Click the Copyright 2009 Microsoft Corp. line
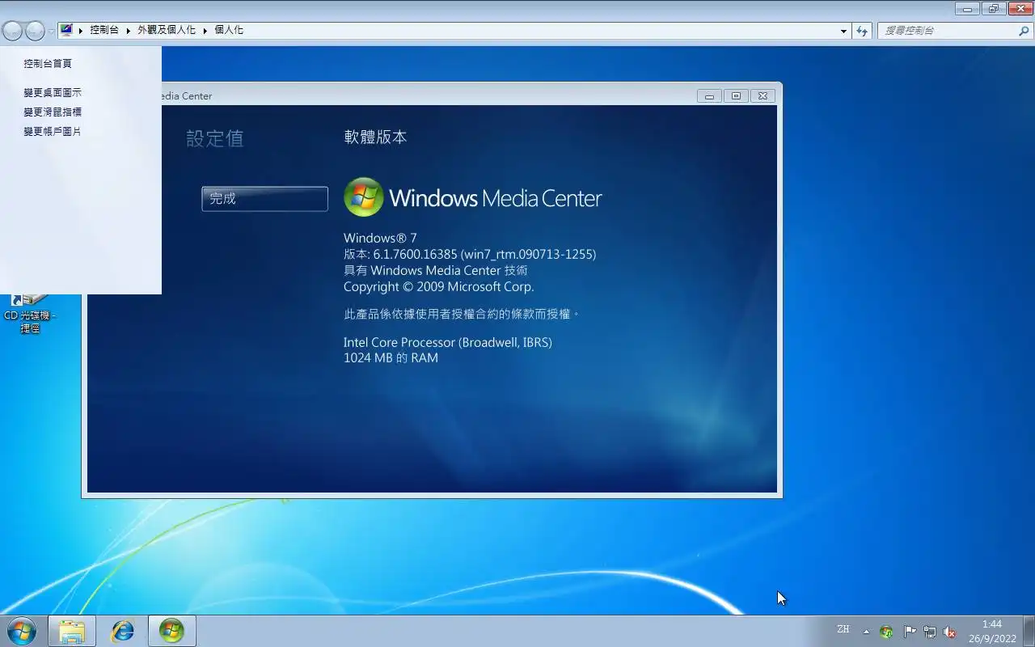This screenshot has height=647, width=1035. (x=439, y=286)
